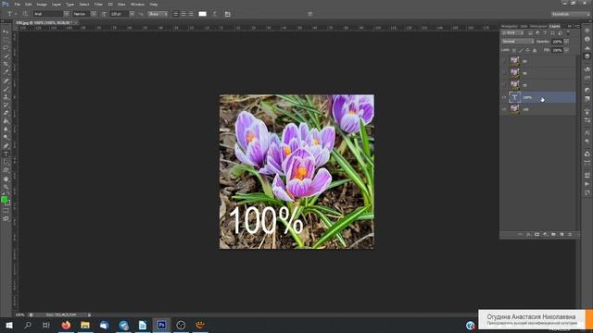Toggle lock position
Screen dimensions: 593x333
coord(527,50)
